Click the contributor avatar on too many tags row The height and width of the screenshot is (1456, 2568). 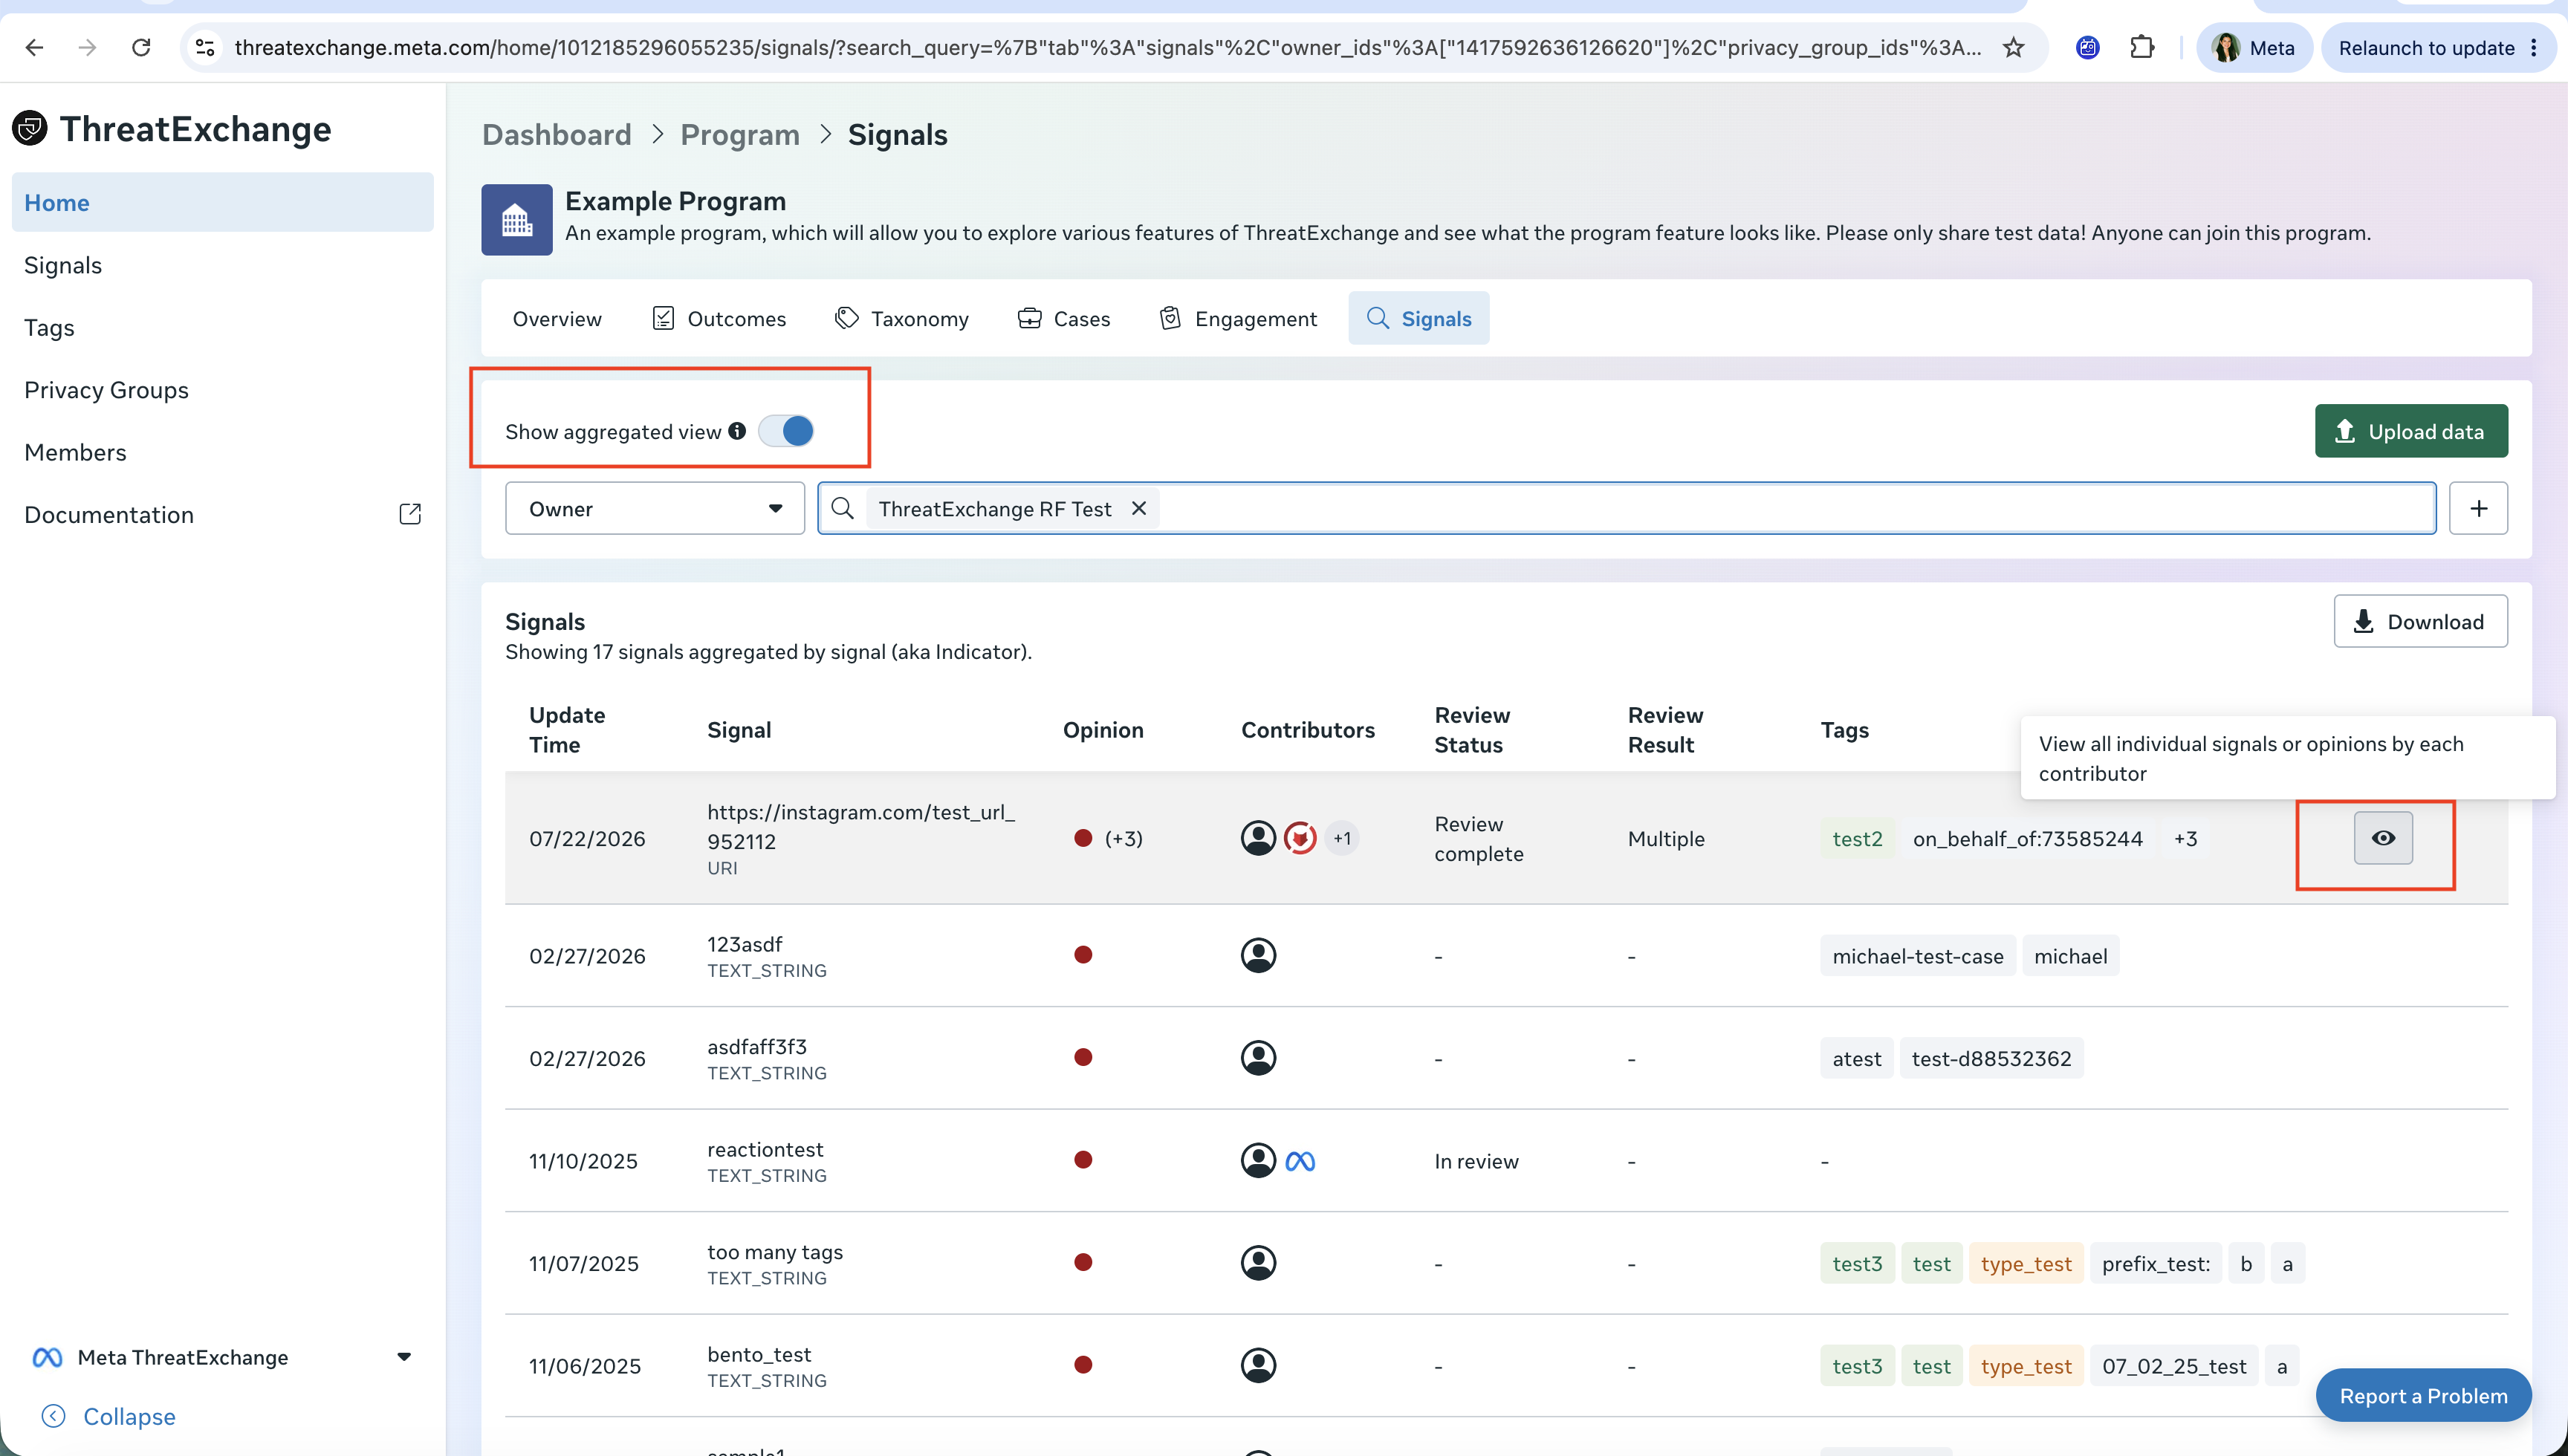pyautogui.click(x=1258, y=1263)
